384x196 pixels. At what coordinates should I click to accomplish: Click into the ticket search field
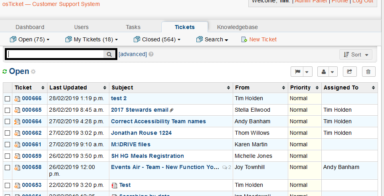point(55,54)
